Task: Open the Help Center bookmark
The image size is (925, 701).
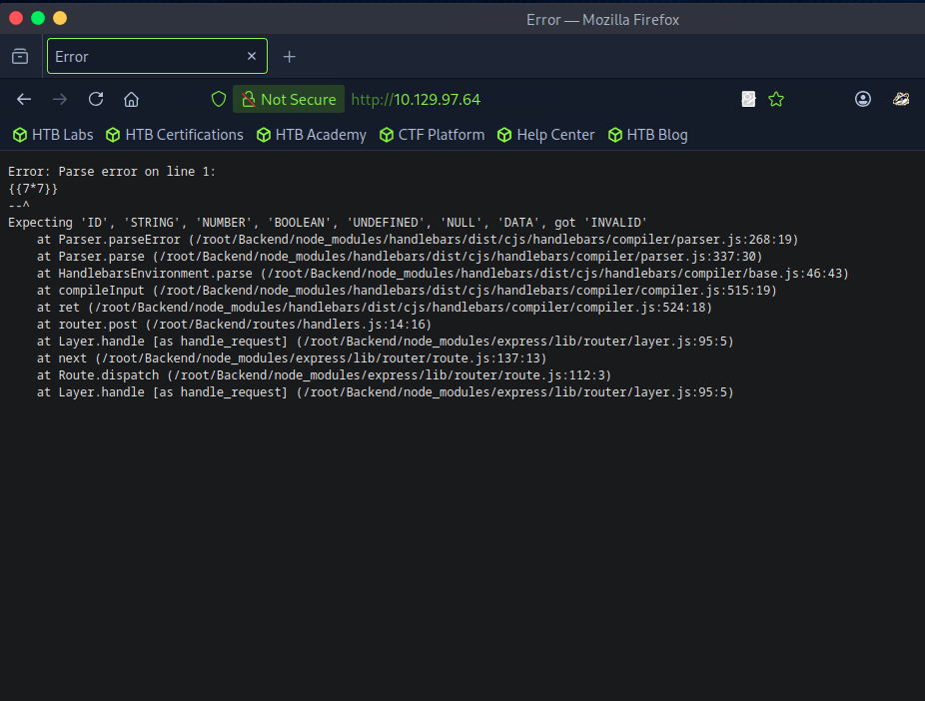Action: click(x=546, y=135)
